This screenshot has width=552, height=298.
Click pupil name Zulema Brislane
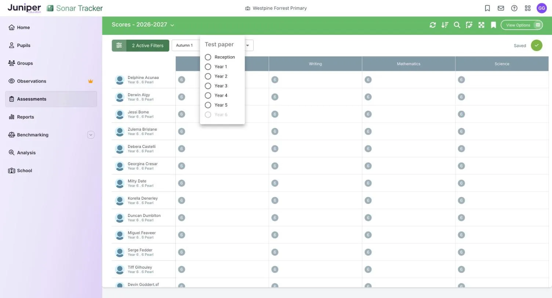pos(142,129)
